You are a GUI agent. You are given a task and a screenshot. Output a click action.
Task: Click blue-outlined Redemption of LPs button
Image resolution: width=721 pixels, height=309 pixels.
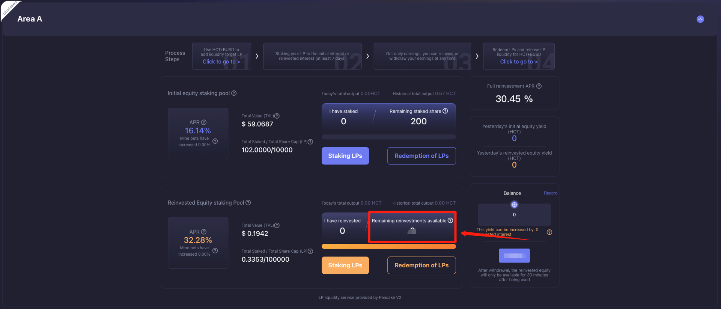click(x=421, y=156)
